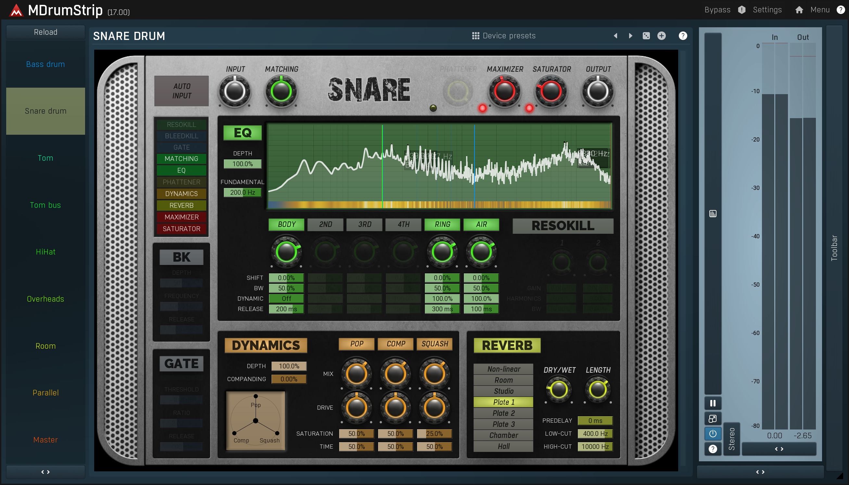Open the Device presets dropdown
The height and width of the screenshot is (485, 849).
503,36
